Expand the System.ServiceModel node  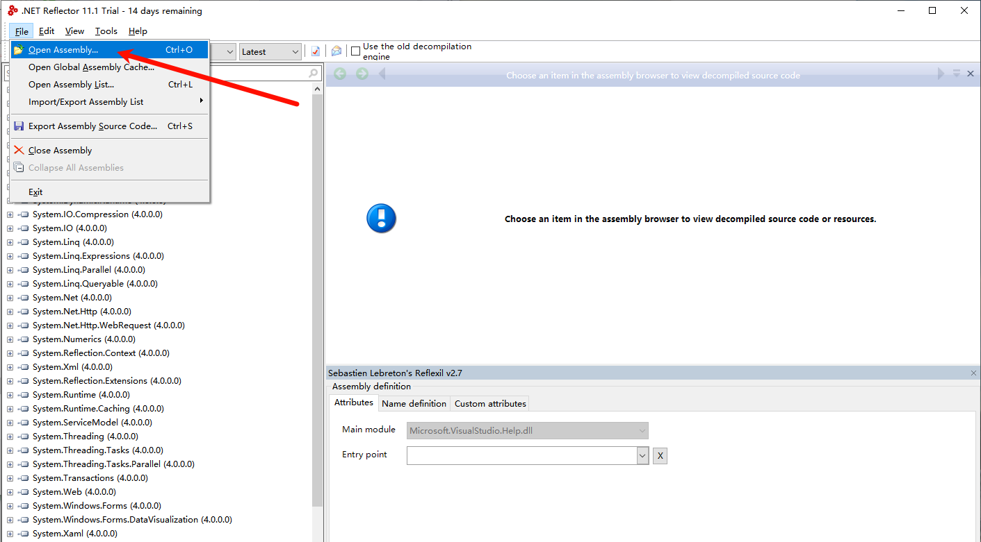point(10,423)
